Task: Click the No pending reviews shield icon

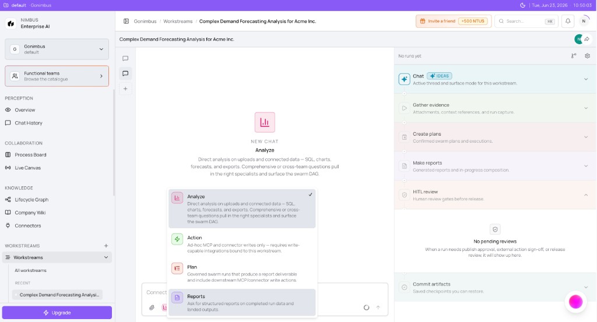Action: [x=495, y=229]
